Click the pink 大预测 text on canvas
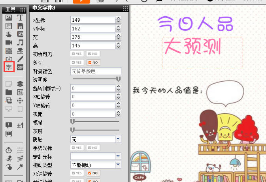 point(192,46)
